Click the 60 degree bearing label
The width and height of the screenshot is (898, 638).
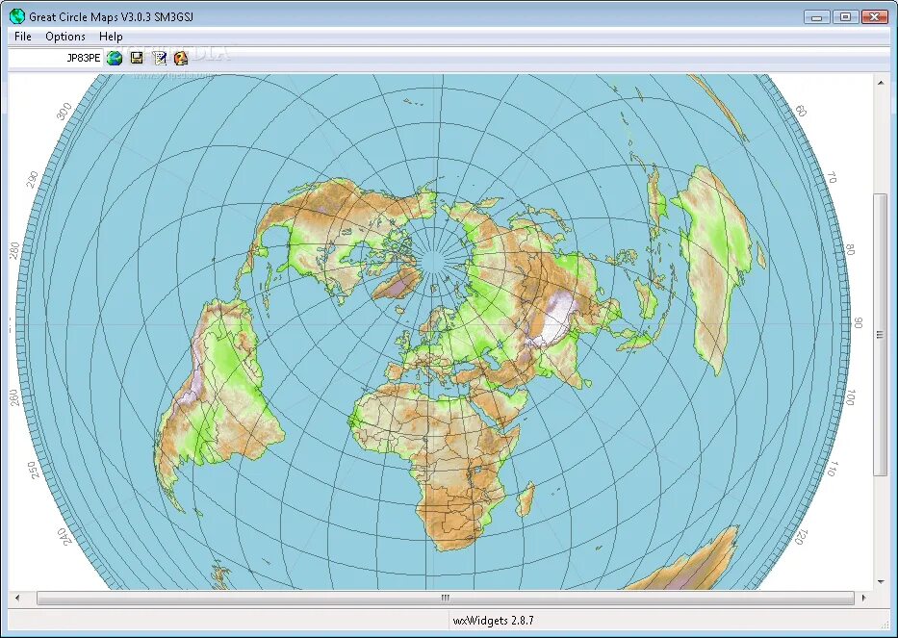801,111
